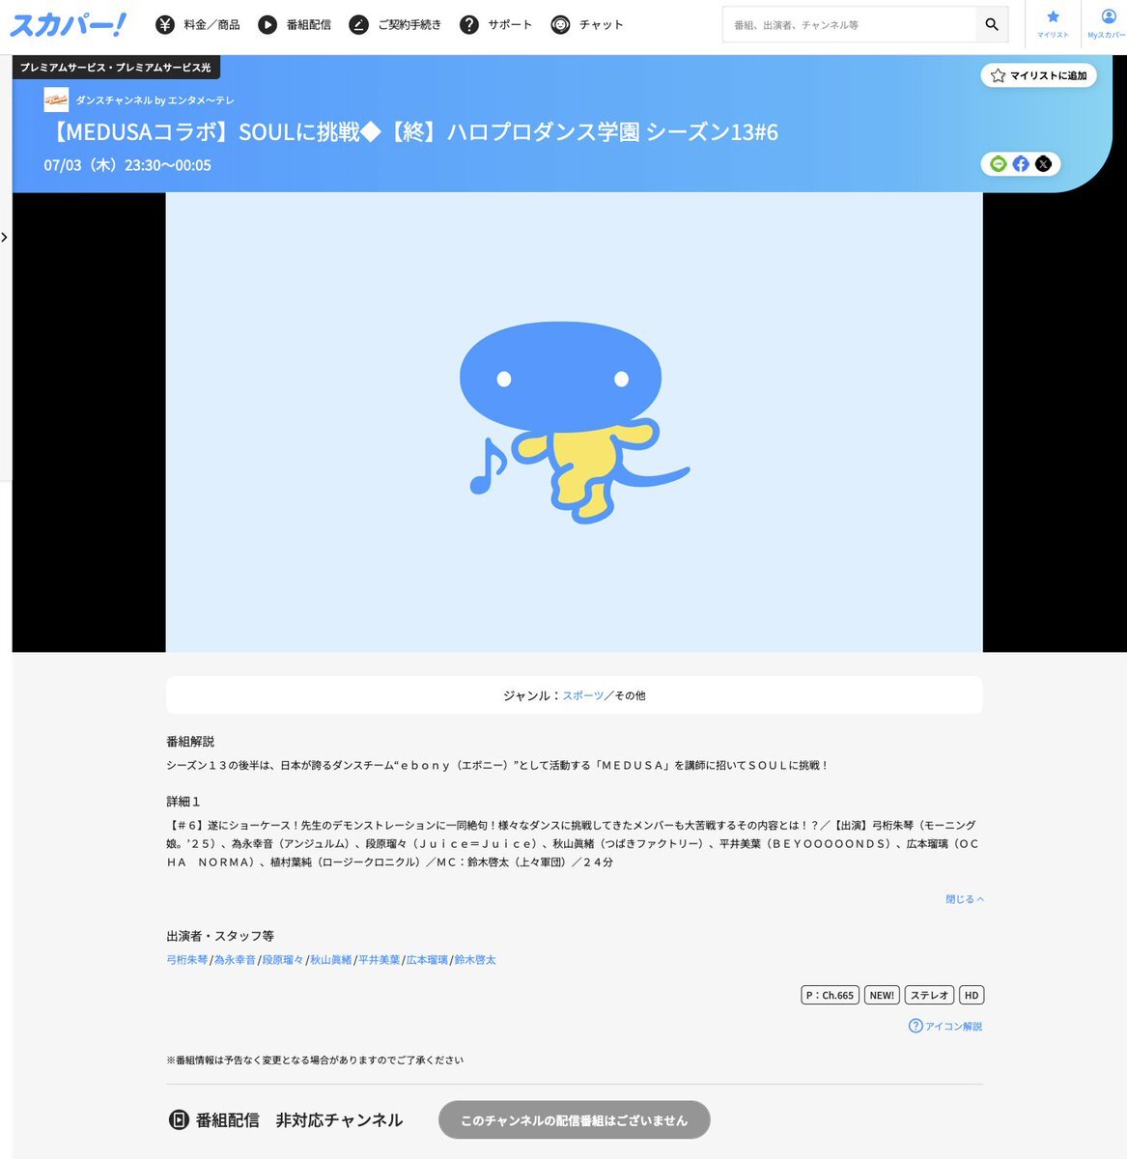Click プレミアムサービス・プレミアムサービス光 label

pos(116,68)
